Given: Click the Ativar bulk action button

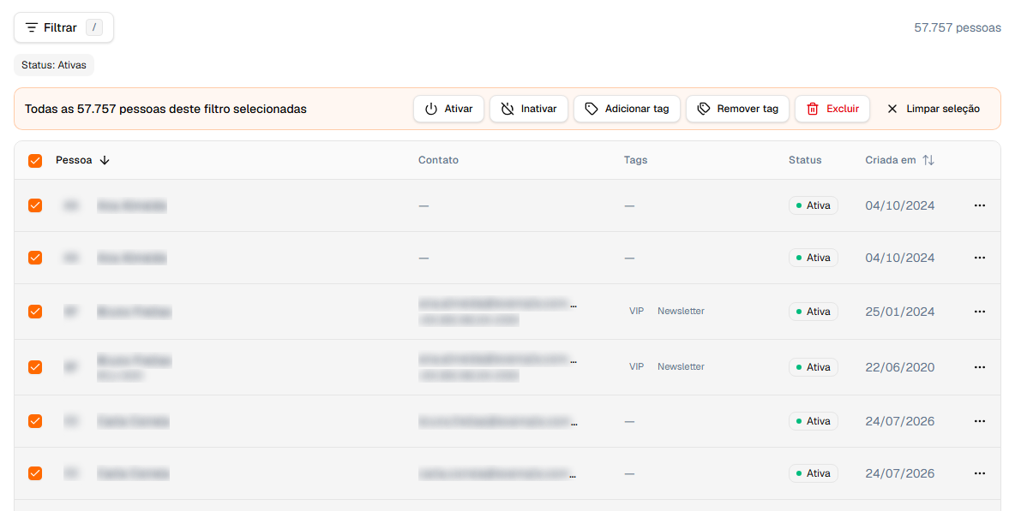Looking at the screenshot, I should (448, 109).
